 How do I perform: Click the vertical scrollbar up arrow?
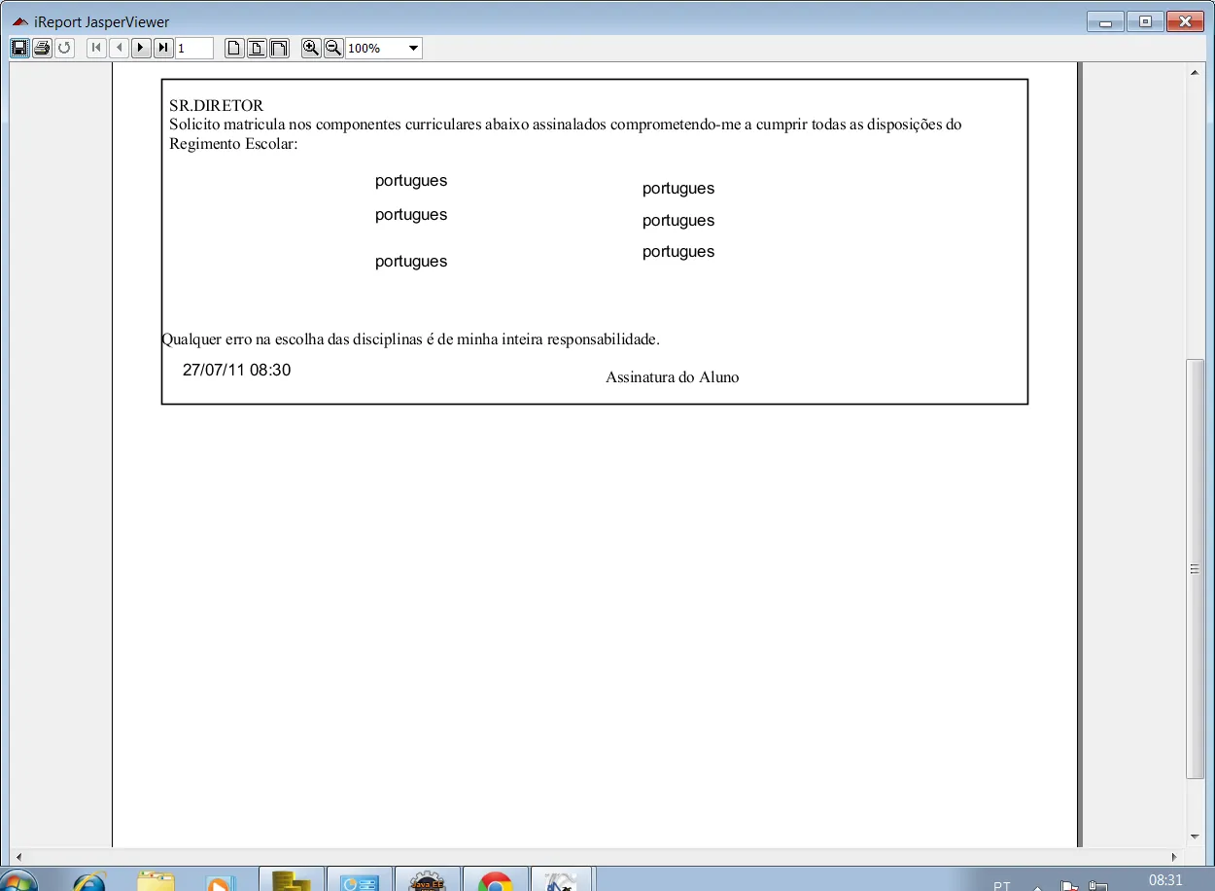(1195, 73)
